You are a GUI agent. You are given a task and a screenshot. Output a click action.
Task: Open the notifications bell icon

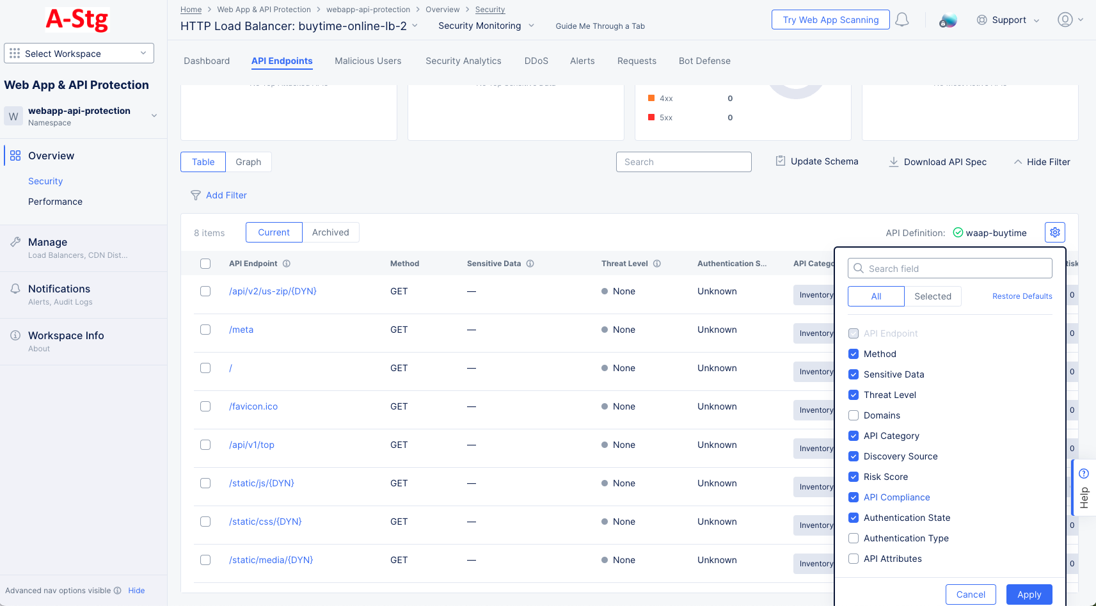pyautogui.click(x=902, y=20)
